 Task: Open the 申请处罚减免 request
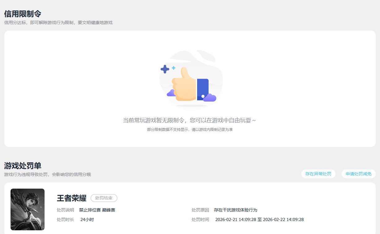[358, 174]
